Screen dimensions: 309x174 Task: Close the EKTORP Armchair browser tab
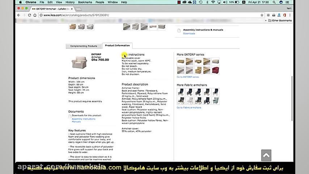pos(72,9)
